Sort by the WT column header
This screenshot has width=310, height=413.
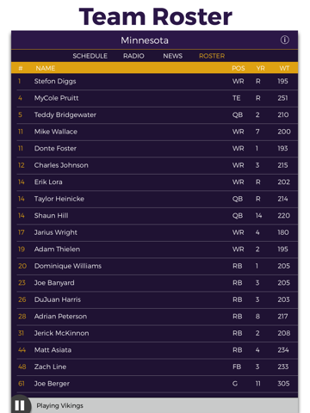[284, 68]
